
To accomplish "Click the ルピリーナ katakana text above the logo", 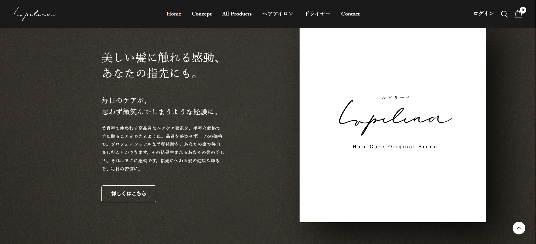I will tap(396, 97).
